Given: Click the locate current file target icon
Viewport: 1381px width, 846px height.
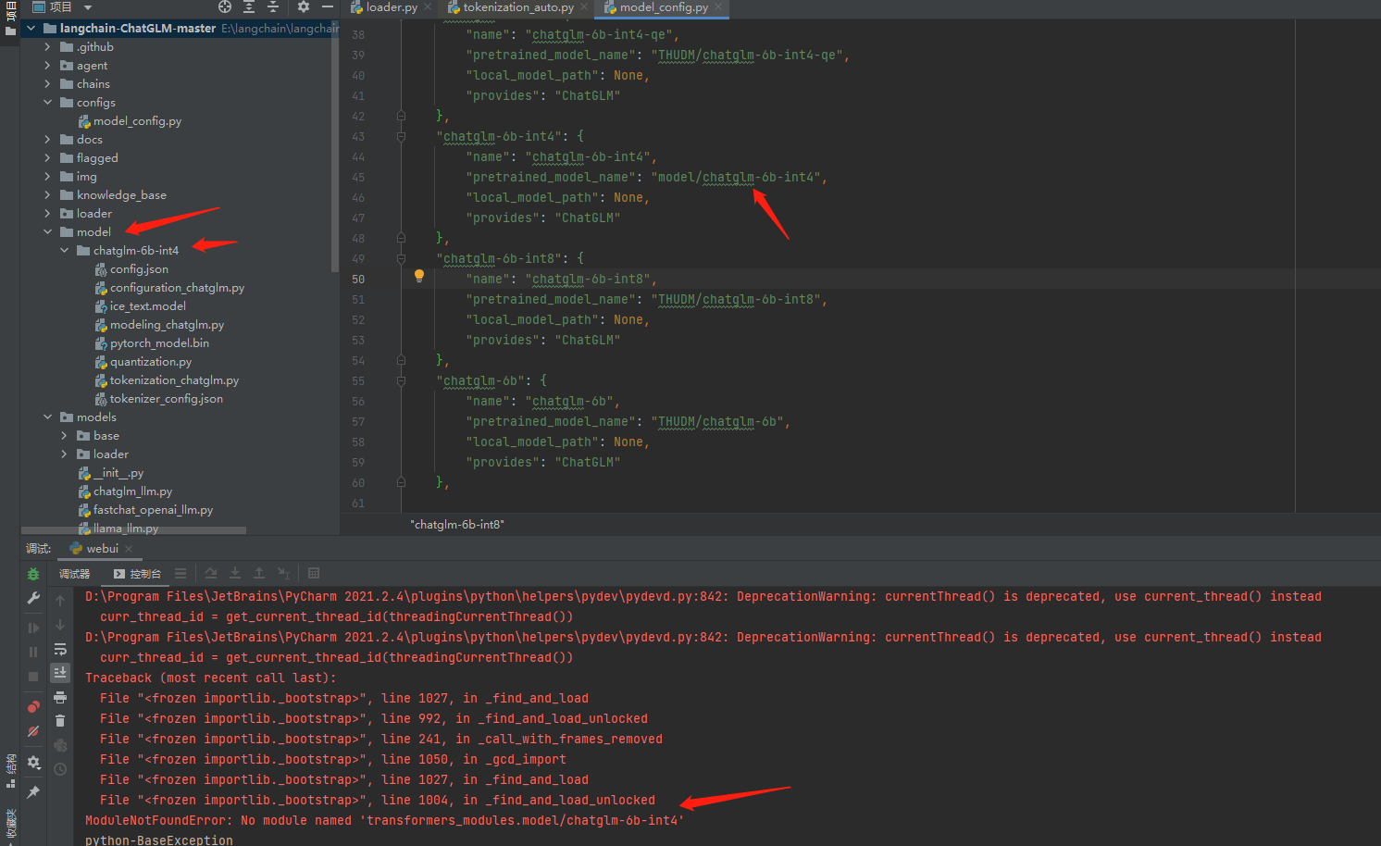Looking at the screenshot, I should pyautogui.click(x=225, y=6).
